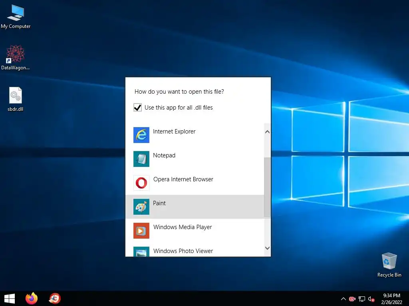Open the network status tray icon
Image resolution: width=409 pixels, height=306 pixels.
(x=362, y=299)
